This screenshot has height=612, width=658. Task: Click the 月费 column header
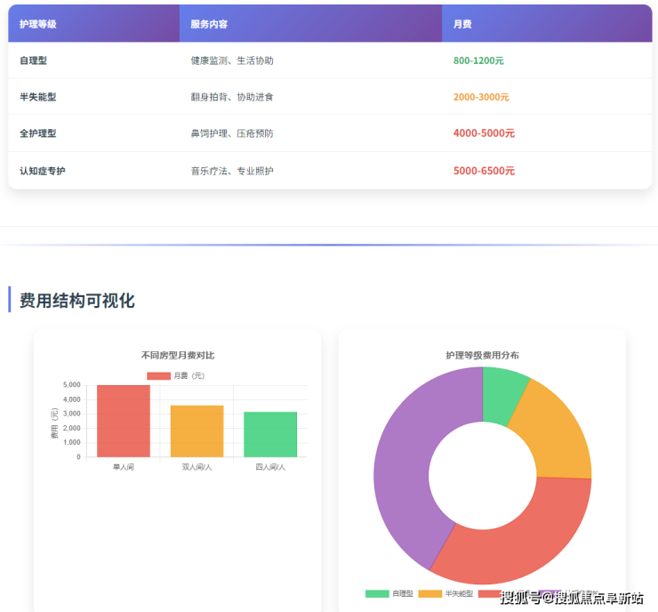(462, 24)
